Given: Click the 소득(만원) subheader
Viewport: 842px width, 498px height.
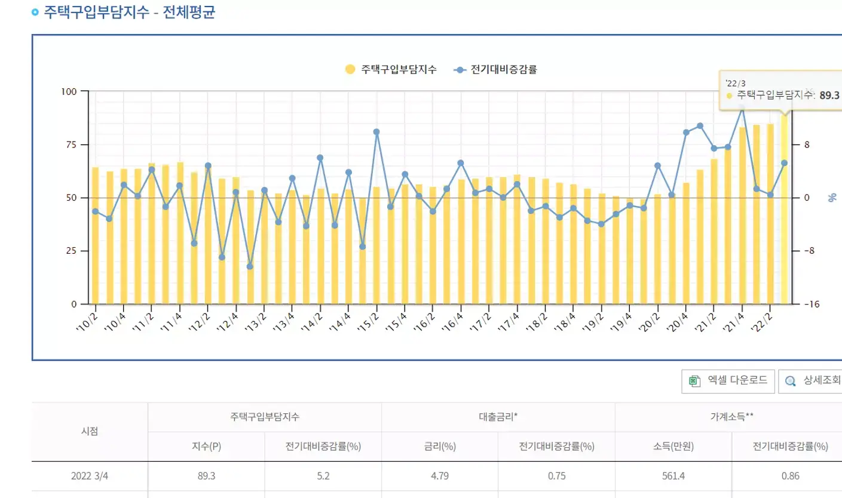Looking at the screenshot, I should (673, 446).
